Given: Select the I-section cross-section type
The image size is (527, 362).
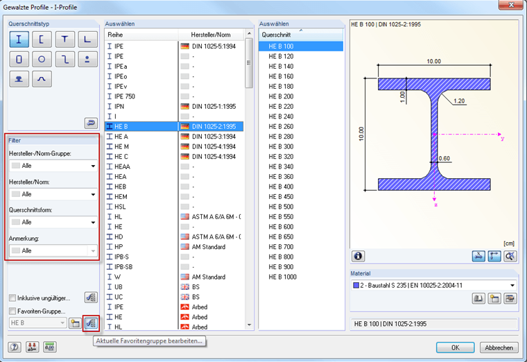Looking at the screenshot, I should 19,40.
